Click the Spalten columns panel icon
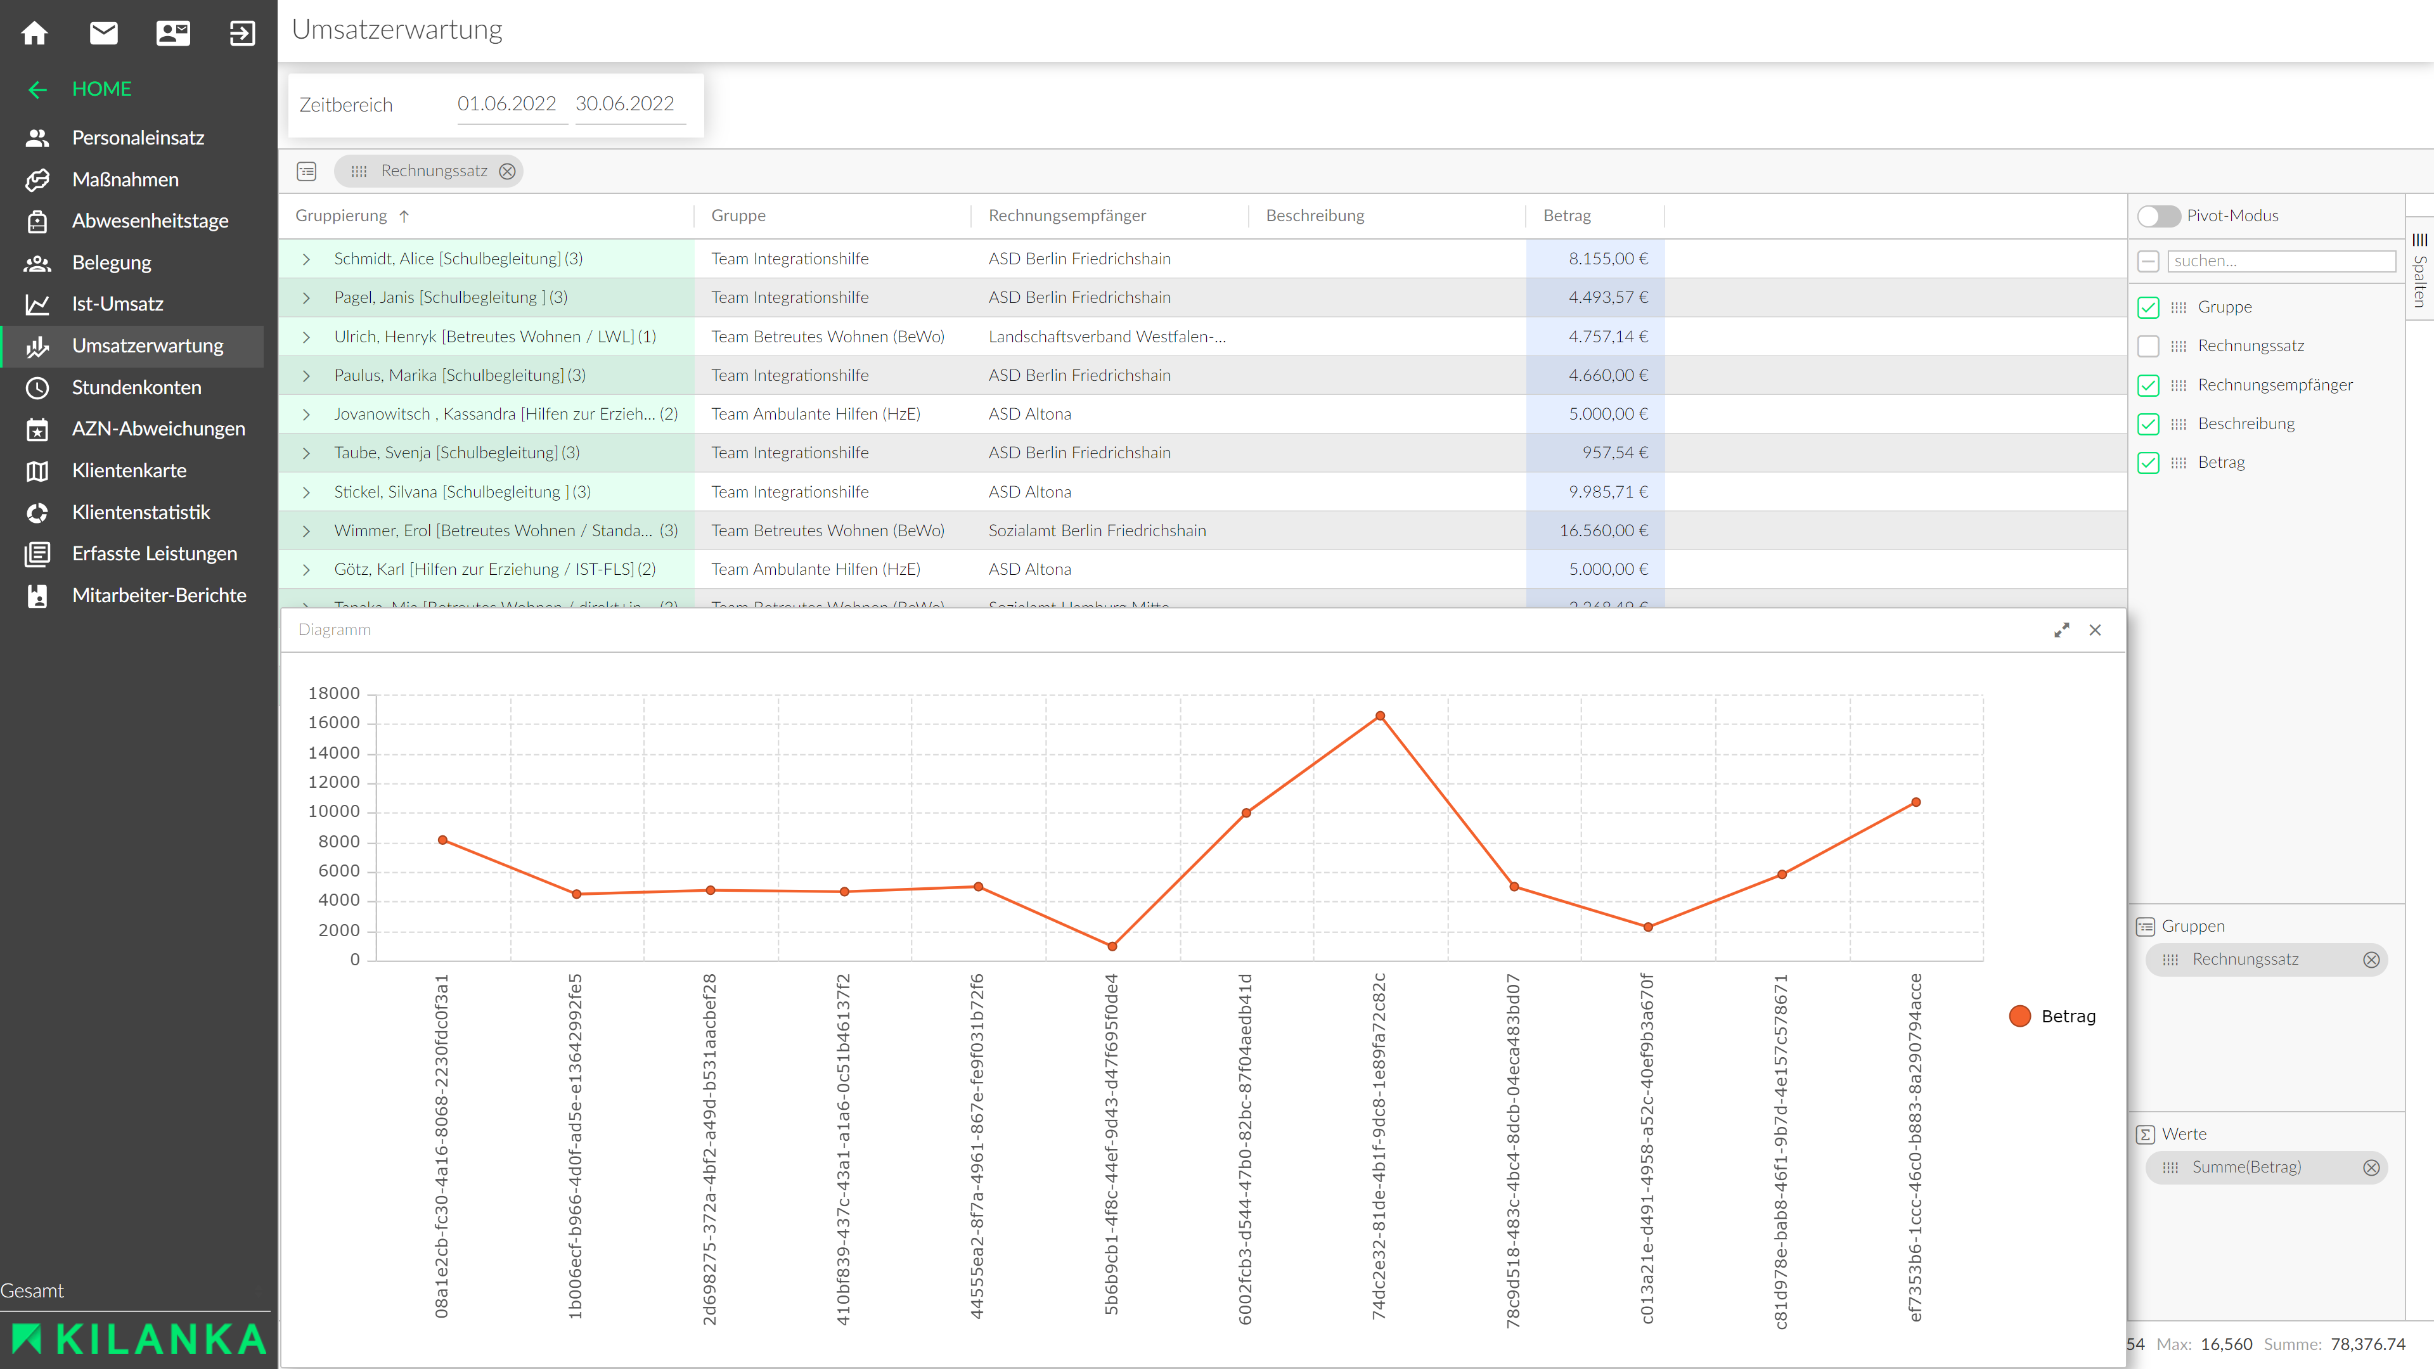Screen dimensions: 2434x1369 coord(2420,240)
